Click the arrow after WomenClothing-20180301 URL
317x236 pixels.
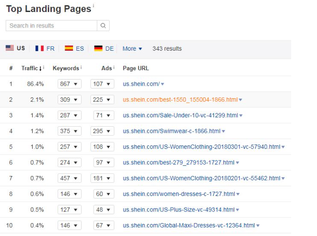283,147
